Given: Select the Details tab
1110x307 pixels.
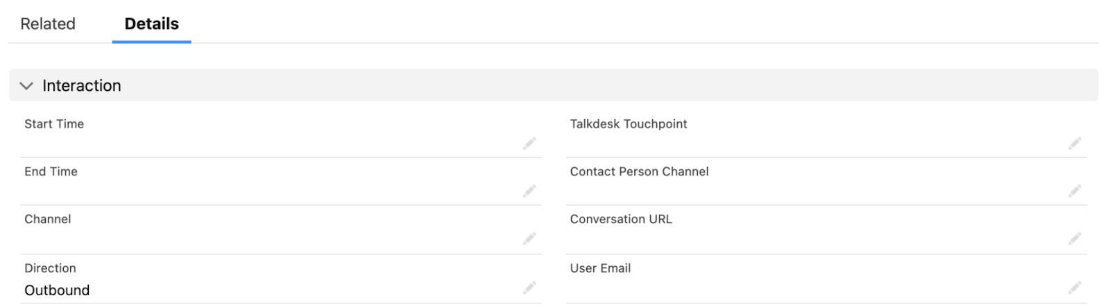Looking at the screenshot, I should click(151, 24).
